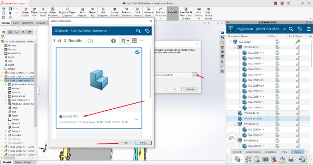Click OK in Select Deformable dialog

126,143
